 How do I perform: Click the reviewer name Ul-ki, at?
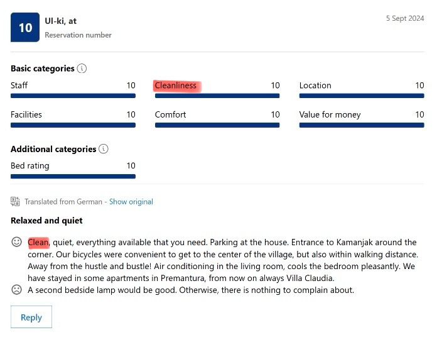click(x=60, y=21)
